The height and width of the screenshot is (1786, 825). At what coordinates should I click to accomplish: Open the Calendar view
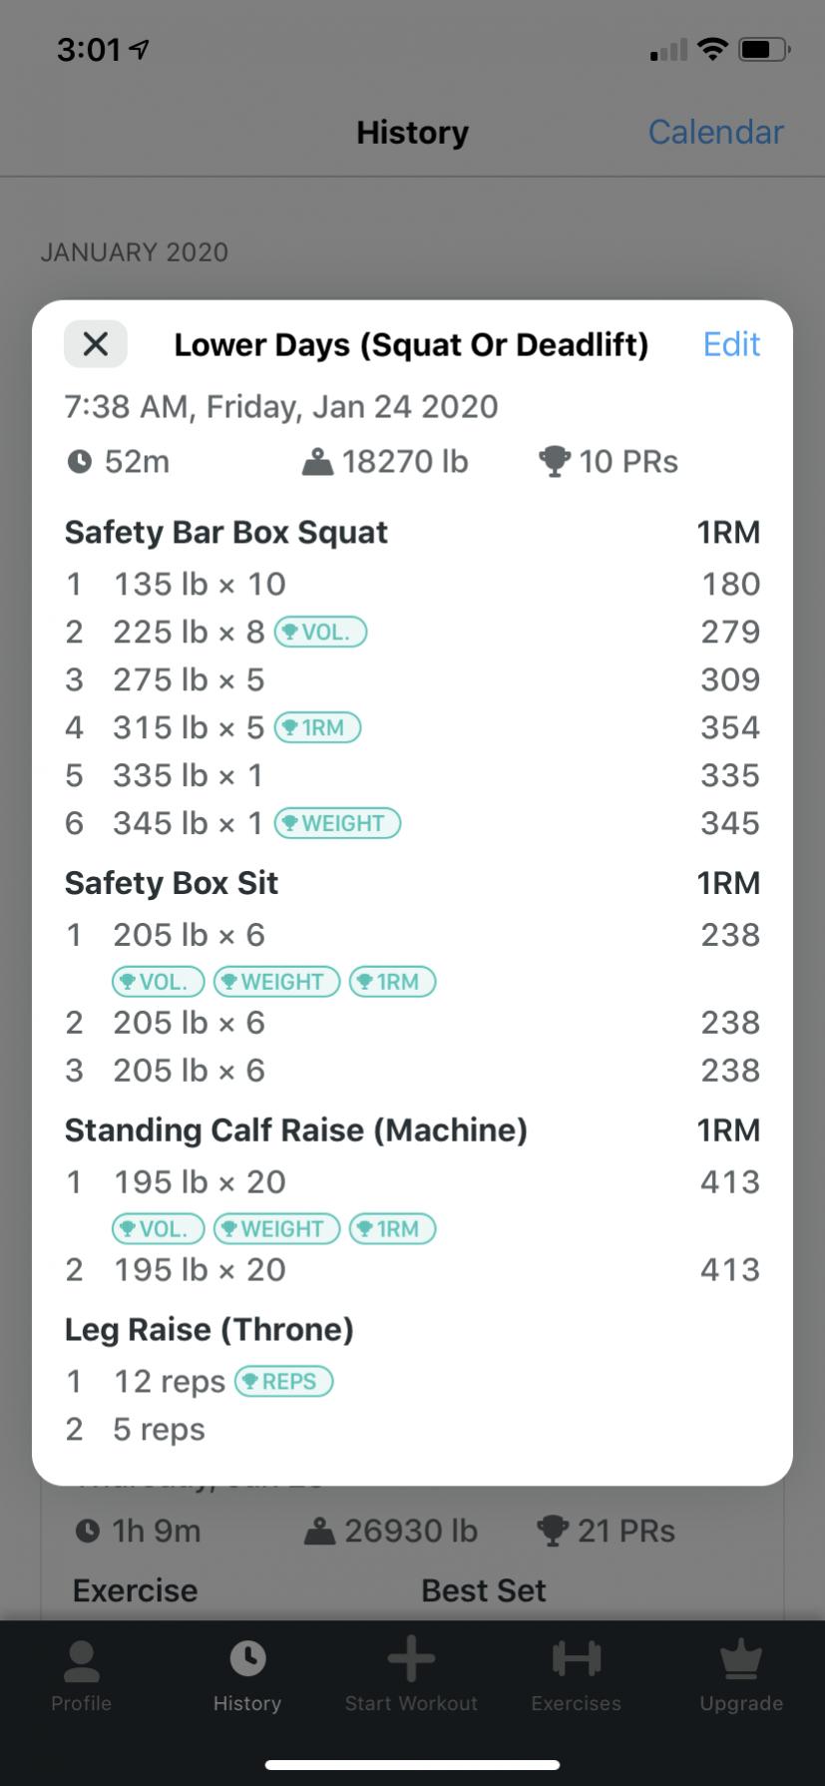[x=715, y=132]
